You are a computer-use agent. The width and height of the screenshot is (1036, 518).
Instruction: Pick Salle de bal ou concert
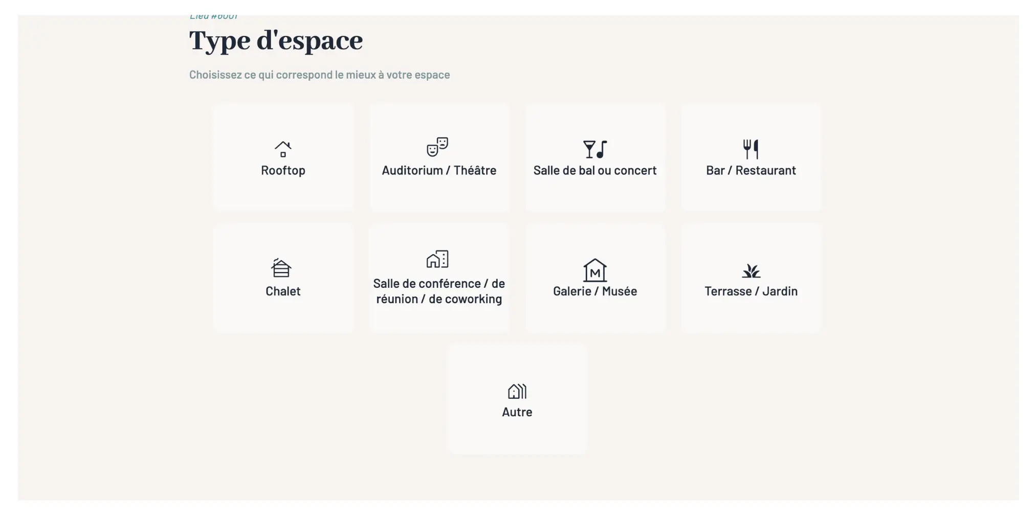pyautogui.click(x=594, y=156)
